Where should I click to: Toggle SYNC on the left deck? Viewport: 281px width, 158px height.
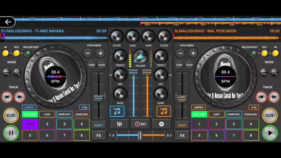tap(92, 65)
